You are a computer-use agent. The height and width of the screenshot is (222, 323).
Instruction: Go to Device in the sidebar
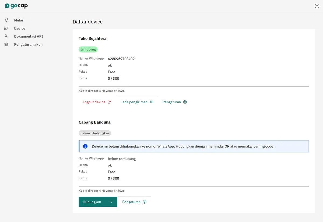pyautogui.click(x=20, y=28)
